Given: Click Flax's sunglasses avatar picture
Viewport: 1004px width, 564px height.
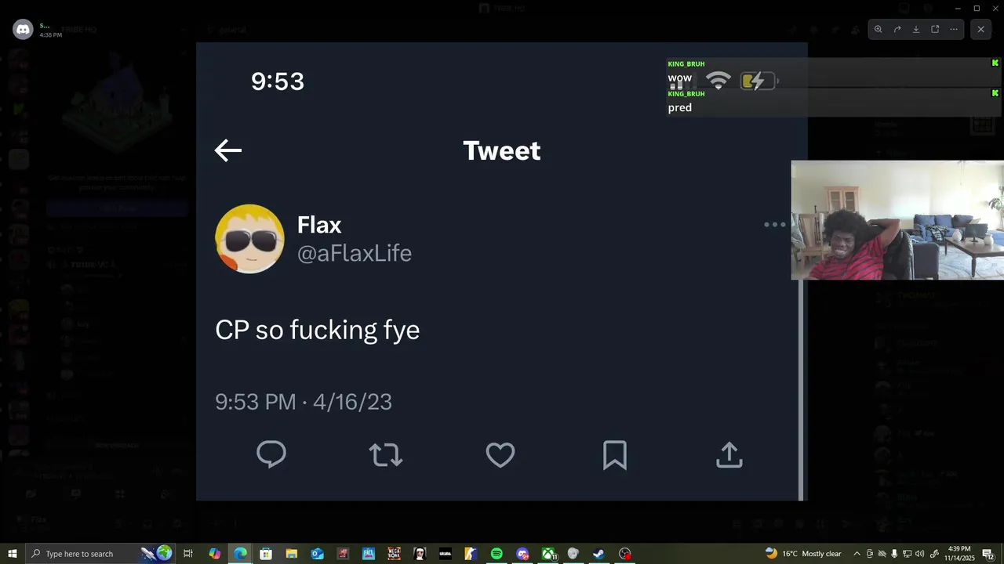Looking at the screenshot, I should 249,239.
